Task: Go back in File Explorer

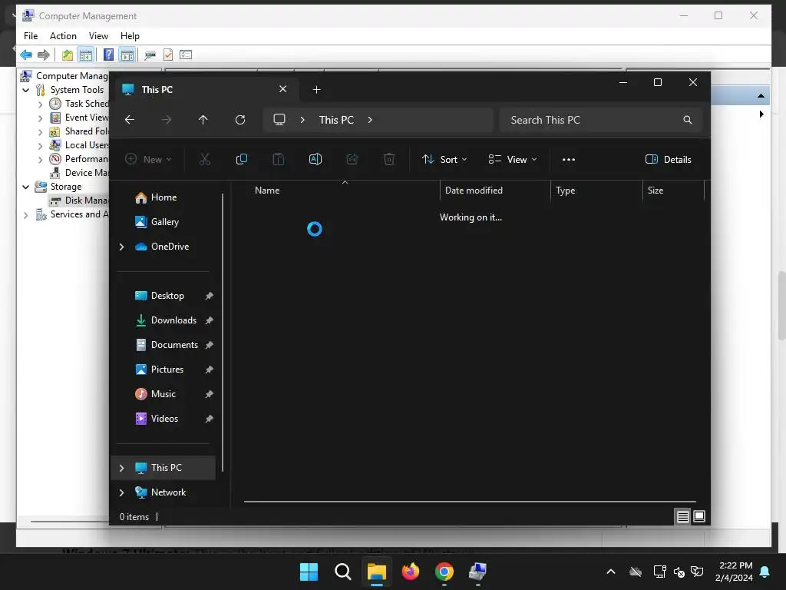Action: [x=129, y=120]
